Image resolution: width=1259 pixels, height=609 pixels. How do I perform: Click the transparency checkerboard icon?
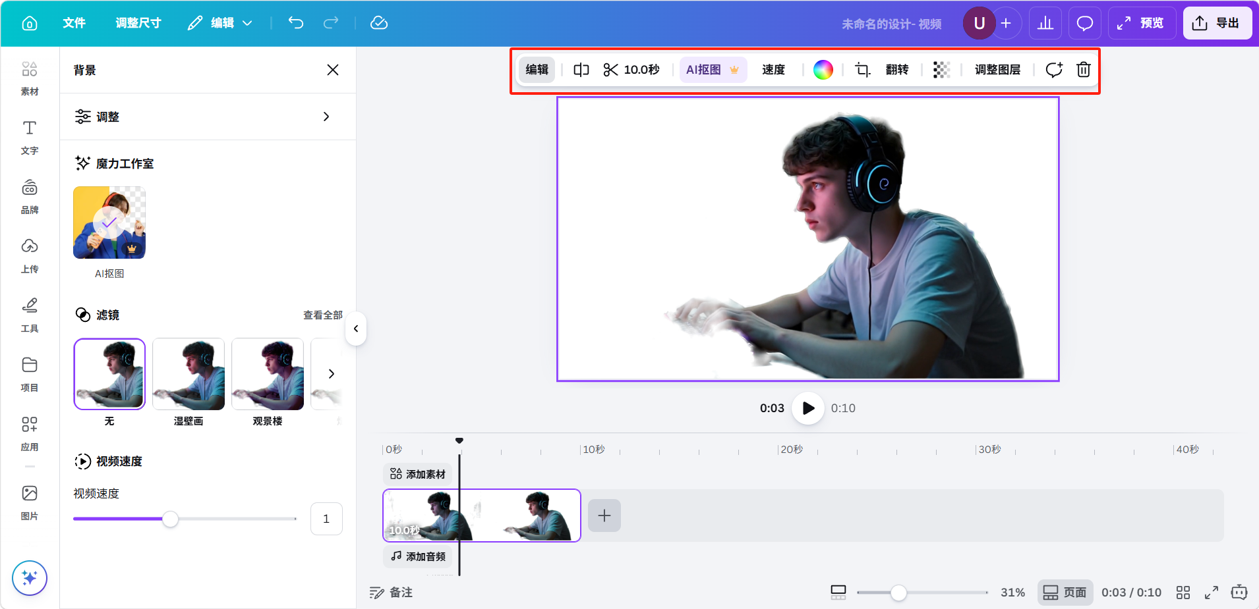click(941, 70)
